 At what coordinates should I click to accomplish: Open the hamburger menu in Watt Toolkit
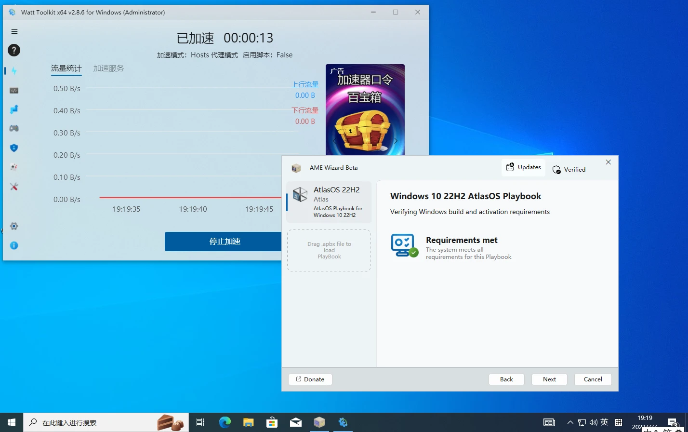[x=14, y=32]
